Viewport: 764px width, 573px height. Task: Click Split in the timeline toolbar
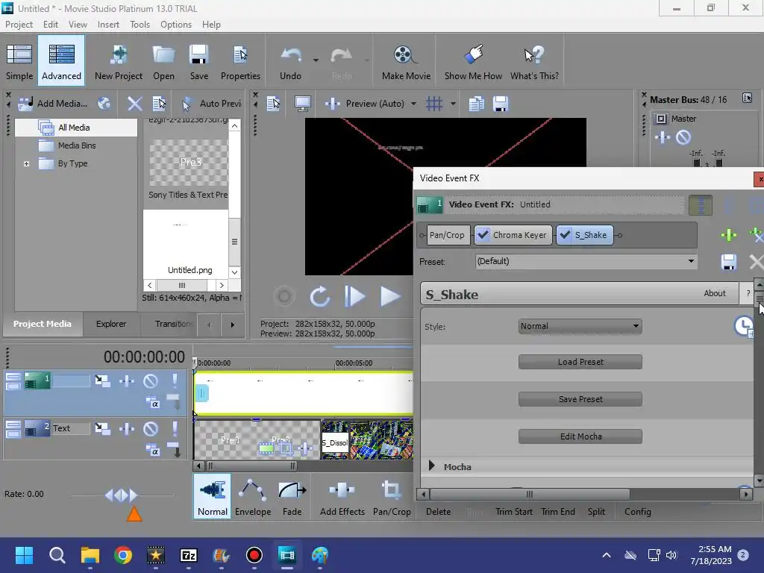pos(596,512)
